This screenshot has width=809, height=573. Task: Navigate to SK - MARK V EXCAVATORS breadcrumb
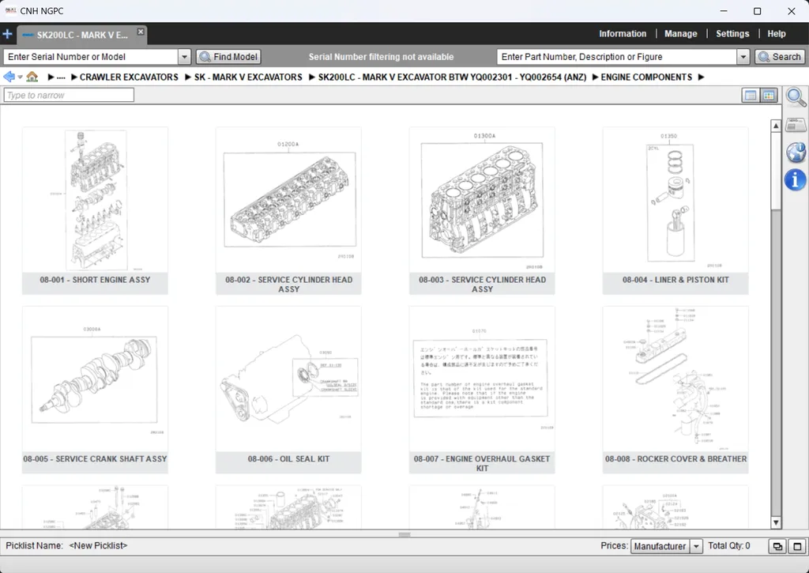(248, 77)
